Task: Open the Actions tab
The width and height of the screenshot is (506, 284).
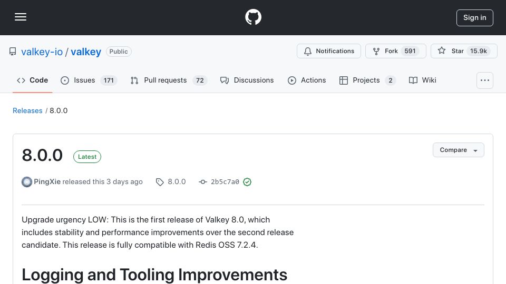Action: click(307, 80)
